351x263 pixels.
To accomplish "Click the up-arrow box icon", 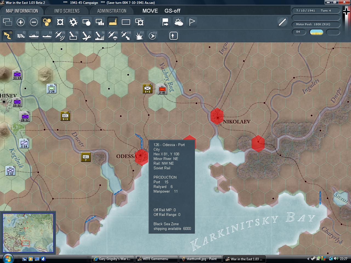I will point(173,36).
